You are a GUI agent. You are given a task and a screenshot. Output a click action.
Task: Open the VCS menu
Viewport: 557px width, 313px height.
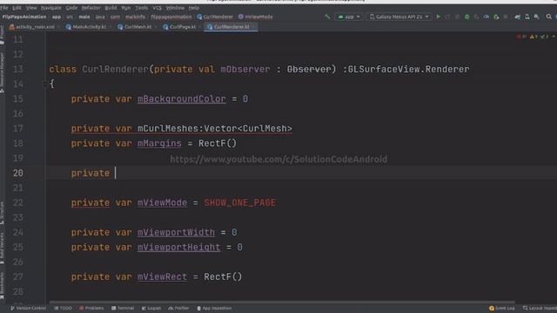(157, 8)
